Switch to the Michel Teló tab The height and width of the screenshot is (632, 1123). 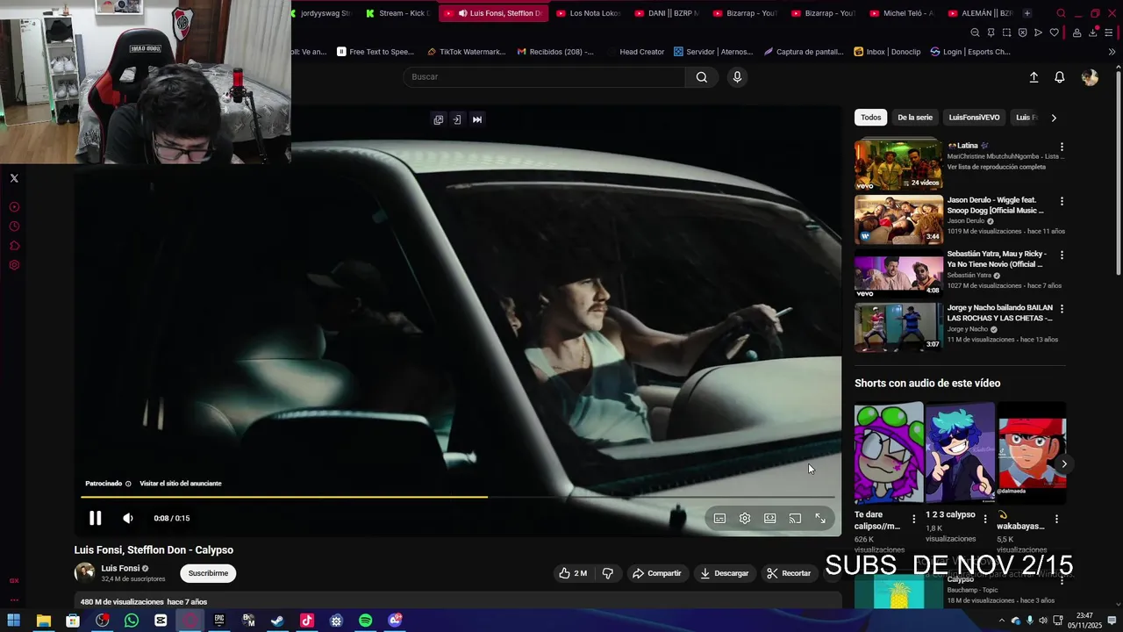point(901,13)
